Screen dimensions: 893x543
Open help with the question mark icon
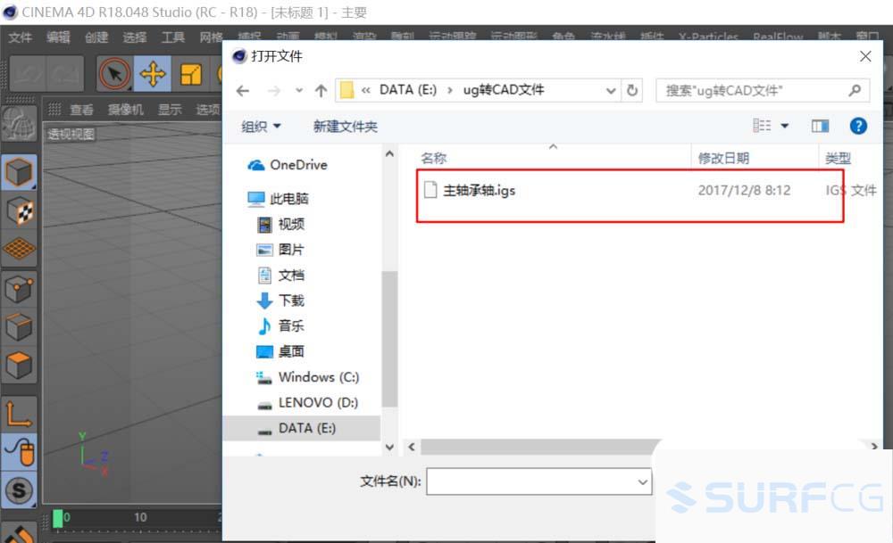(858, 126)
